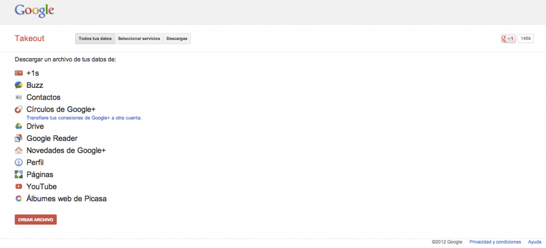Click the red Crear archivo button

pyautogui.click(x=36, y=219)
